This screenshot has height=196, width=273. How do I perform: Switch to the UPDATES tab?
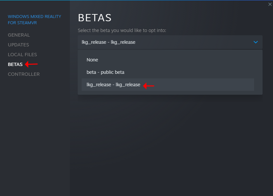point(18,45)
